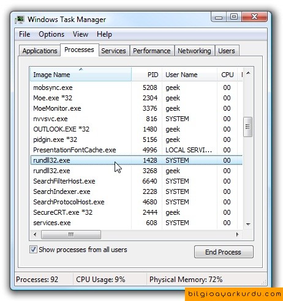This screenshot has width=283, height=301.
Task: Open the Networking tab
Action: (194, 51)
